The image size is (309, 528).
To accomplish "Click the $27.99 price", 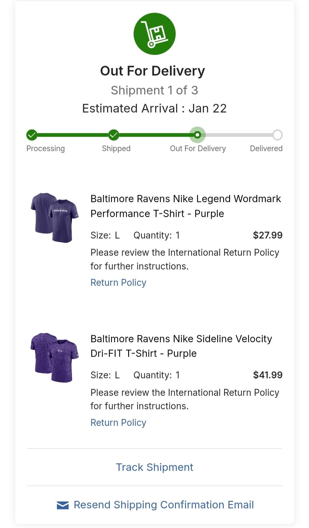I will (268, 235).
